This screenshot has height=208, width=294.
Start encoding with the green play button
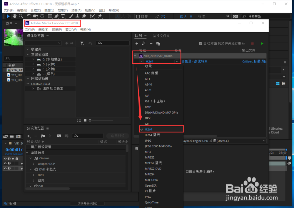(x=262, y=43)
